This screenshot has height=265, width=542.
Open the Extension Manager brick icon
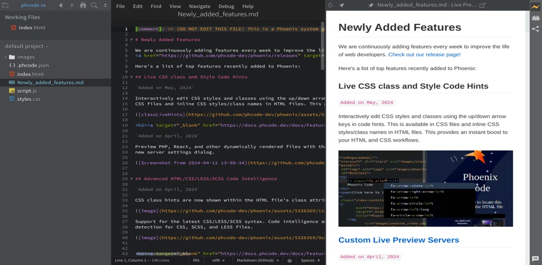tap(535, 17)
